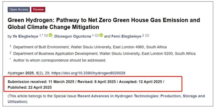Click the email envelope icon beside Femi Elegbeleye
This screenshot has height=108, width=216.
pos(147,36)
